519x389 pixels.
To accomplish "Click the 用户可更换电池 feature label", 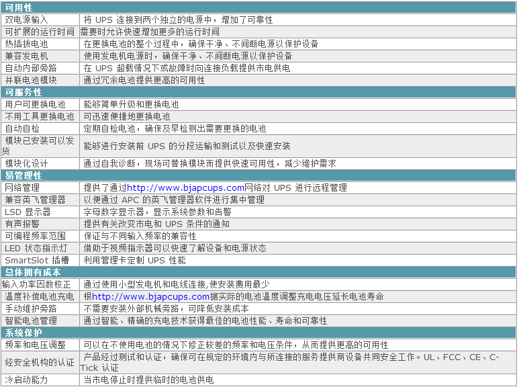I will pyautogui.click(x=35, y=104).
